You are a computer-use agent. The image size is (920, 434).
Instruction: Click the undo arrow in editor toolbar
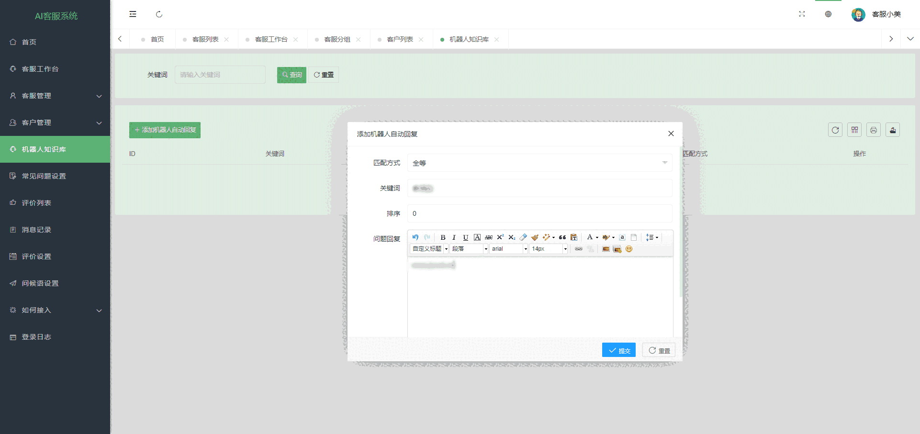tap(415, 237)
